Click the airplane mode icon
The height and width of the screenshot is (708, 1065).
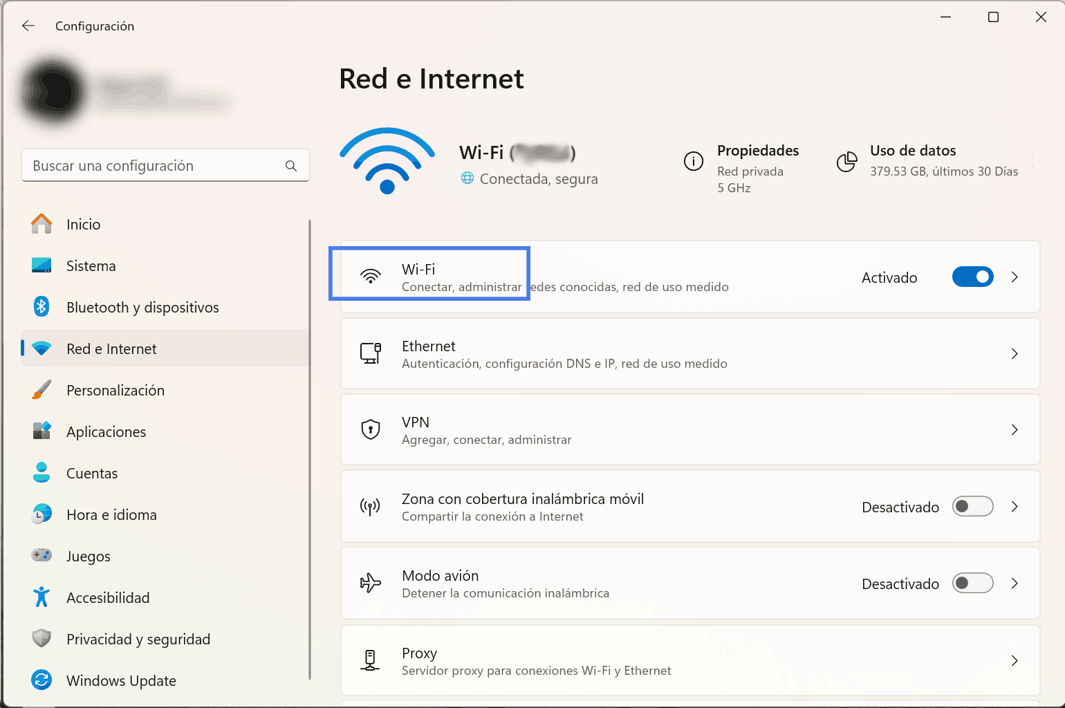click(x=371, y=584)
